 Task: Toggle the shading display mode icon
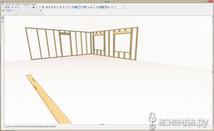tap(85, 7)
